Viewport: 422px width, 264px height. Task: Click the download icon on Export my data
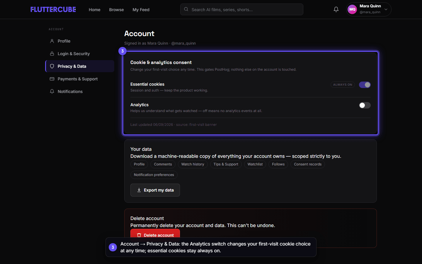pyautogui.click(x=139, y=190)
